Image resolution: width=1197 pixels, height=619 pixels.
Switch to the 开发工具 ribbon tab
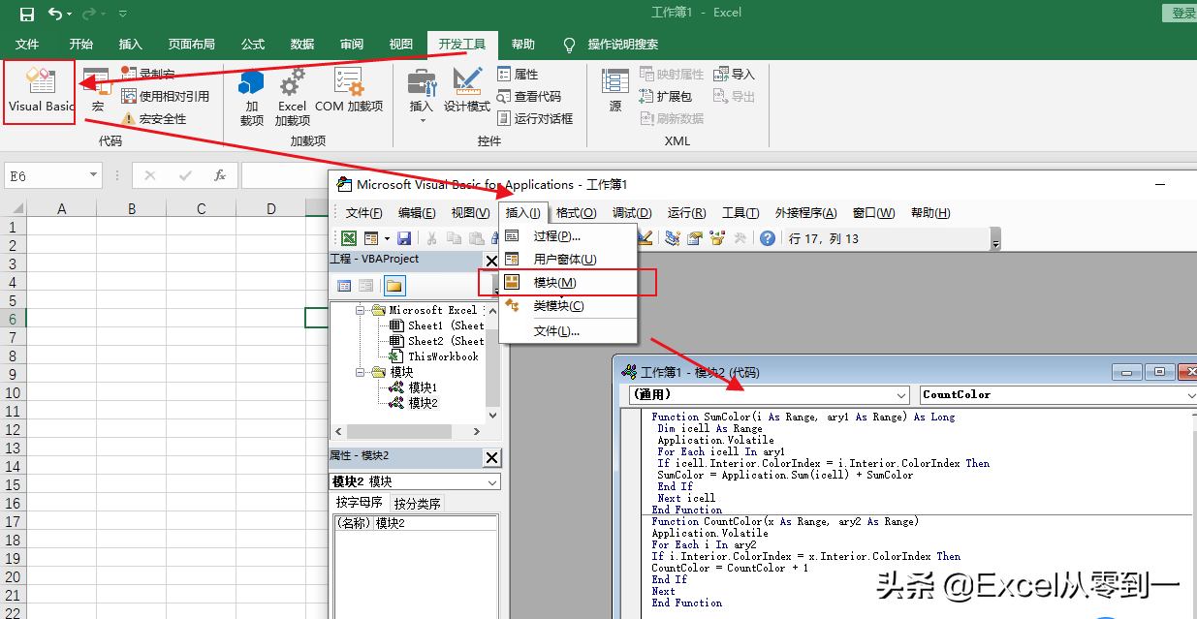[462, 45]
